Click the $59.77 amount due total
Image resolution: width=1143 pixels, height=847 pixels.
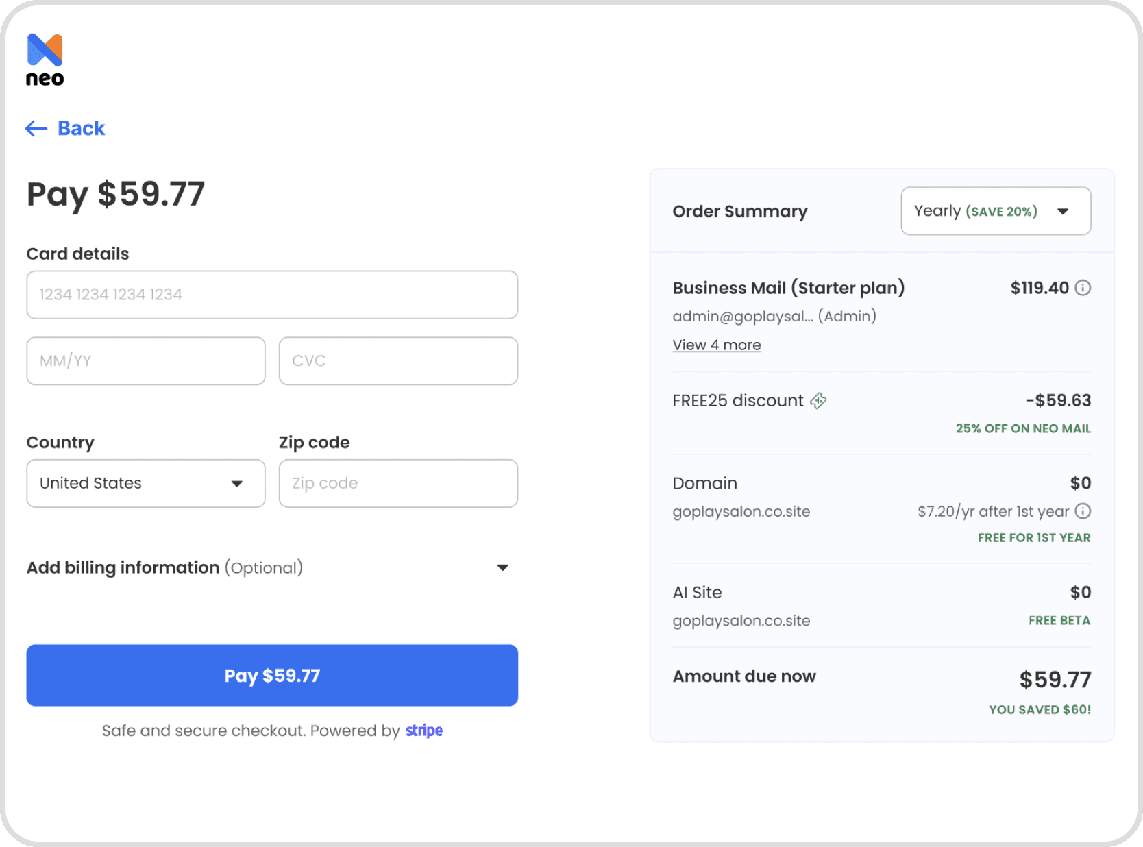click(x=1055, y=680)
